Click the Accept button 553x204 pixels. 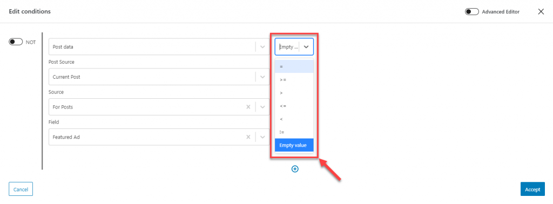click(532, 189)
